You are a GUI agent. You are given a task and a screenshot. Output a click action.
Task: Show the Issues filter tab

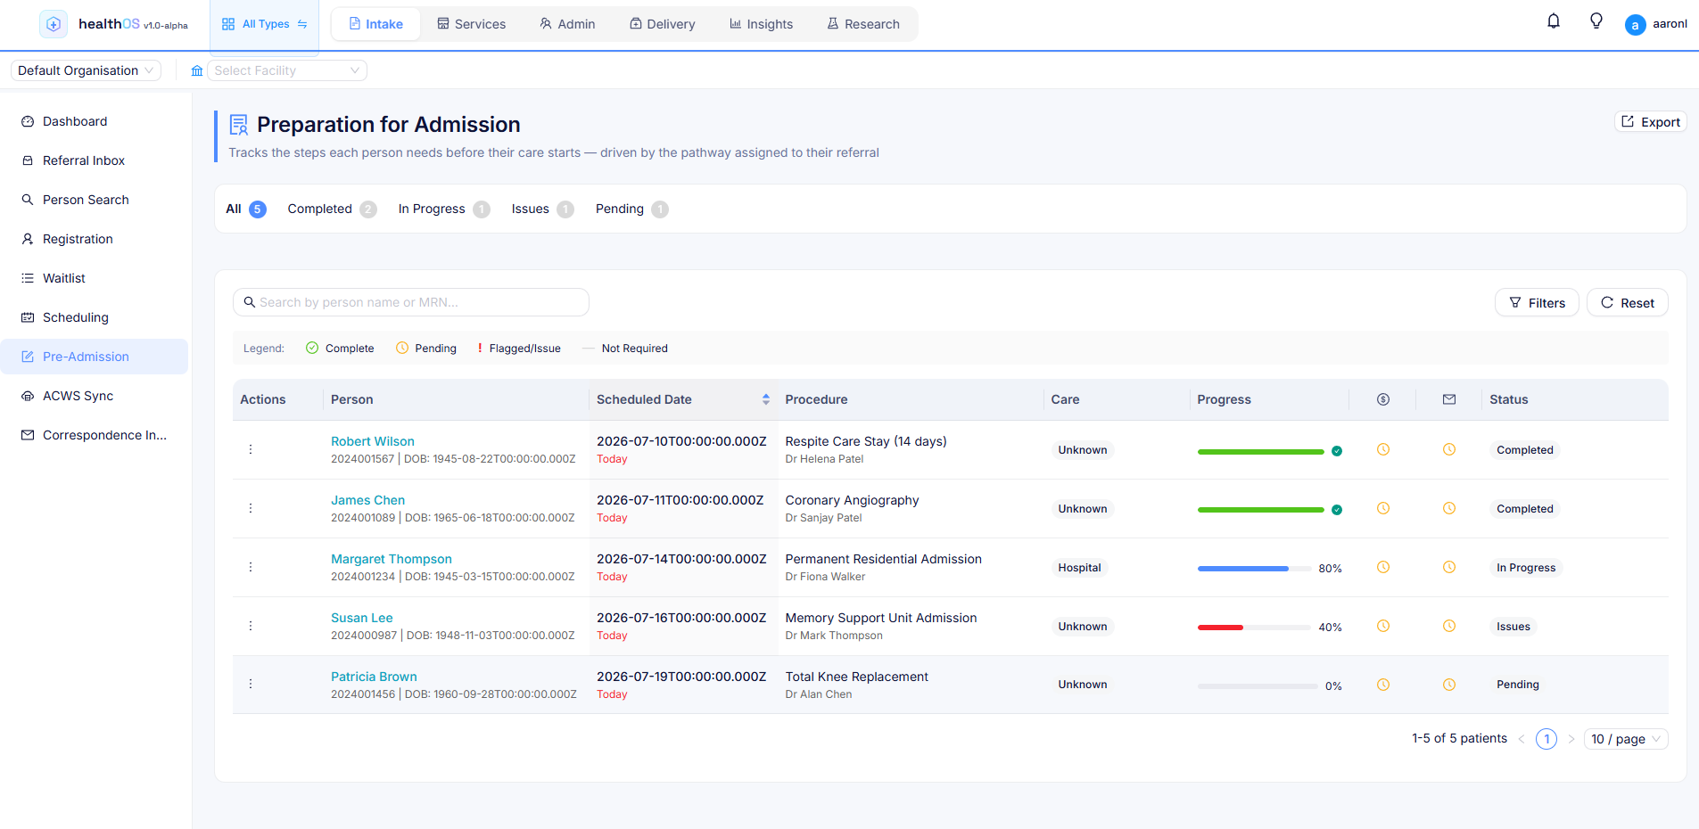[x=542, y=209]
